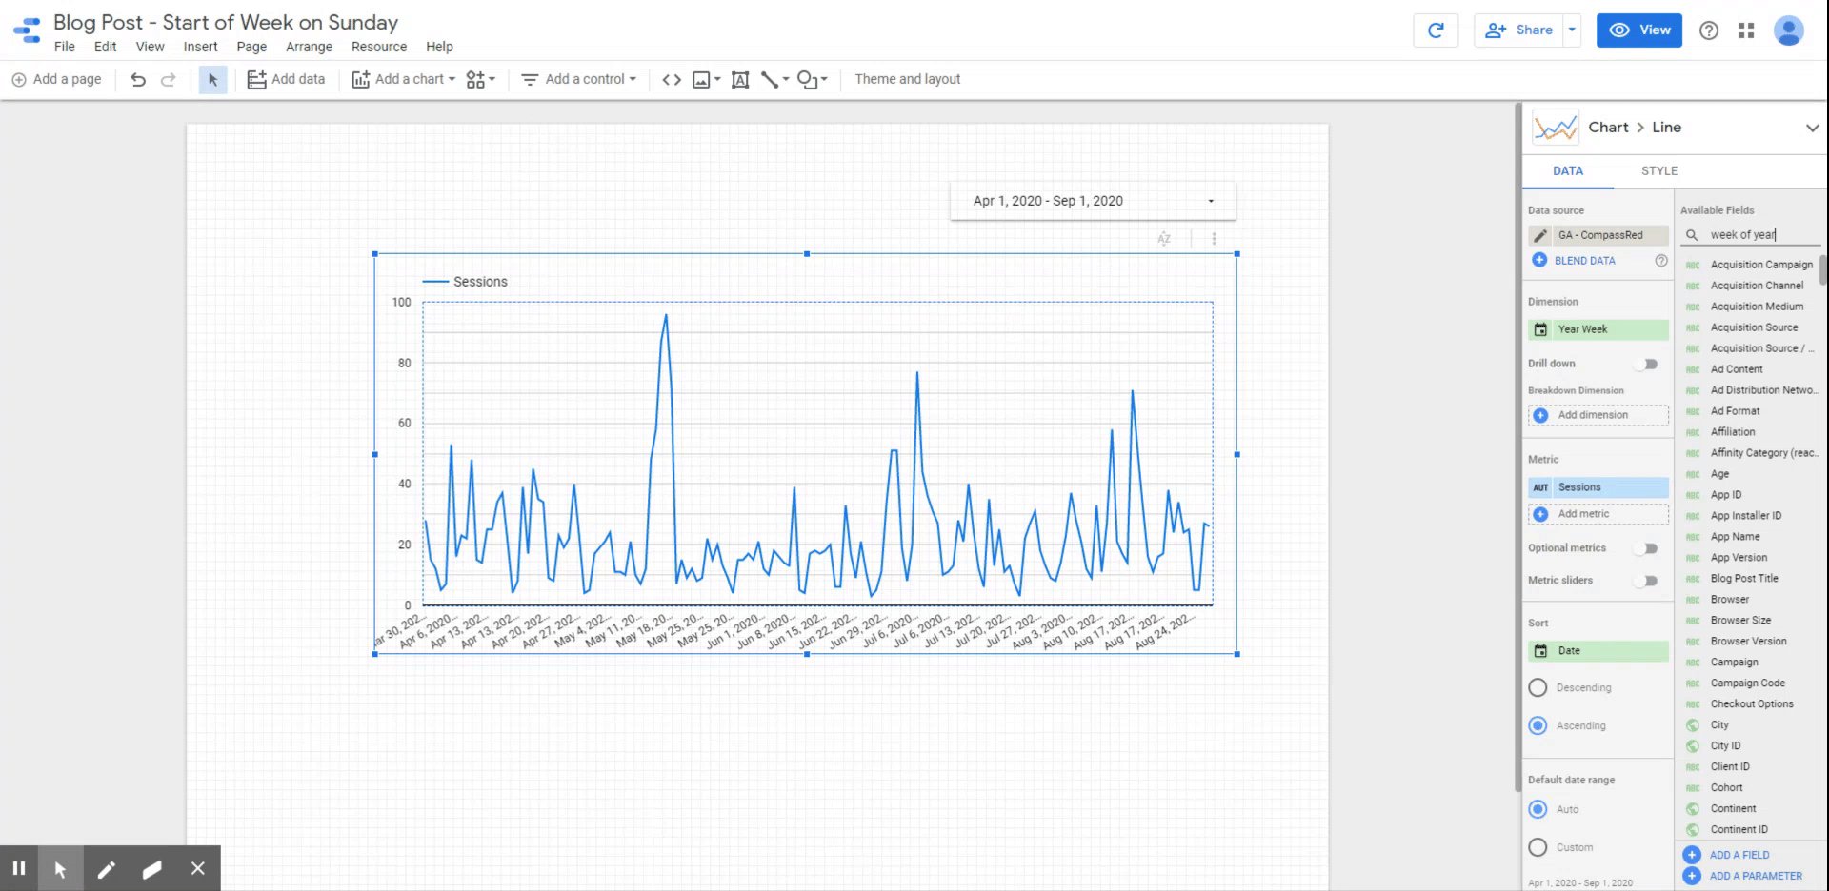The height and width of the screenshot is (891, 1829).
Task: Click Add metric below Sessions
Action: click(1598, 514)
